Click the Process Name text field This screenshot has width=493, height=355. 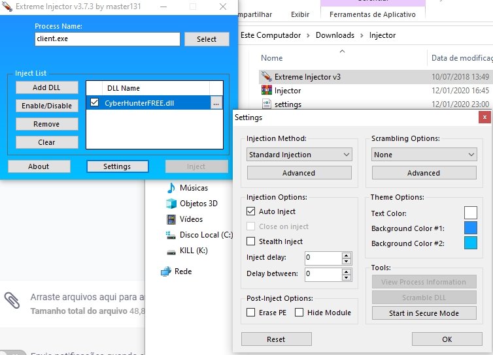pyautogui.click(x=107, y=39)
